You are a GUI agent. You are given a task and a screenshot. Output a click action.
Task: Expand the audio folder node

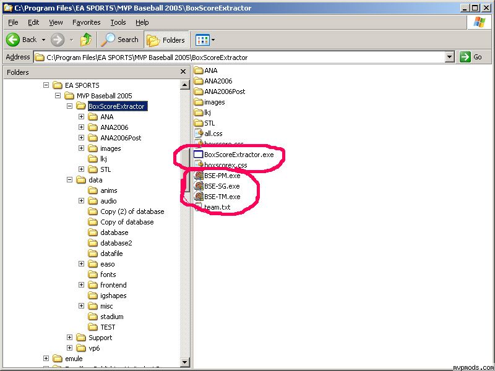[82, 201]
